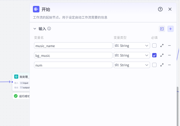This screenshot has width=180, height=126.
Task: Mark num variable as required
Action: pyautogui.click(x=154, y=65)
